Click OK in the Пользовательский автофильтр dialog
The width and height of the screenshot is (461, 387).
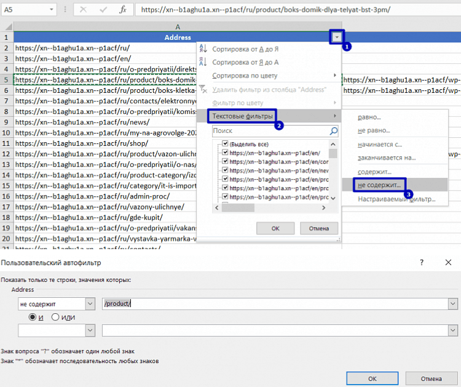coord(372,378)
